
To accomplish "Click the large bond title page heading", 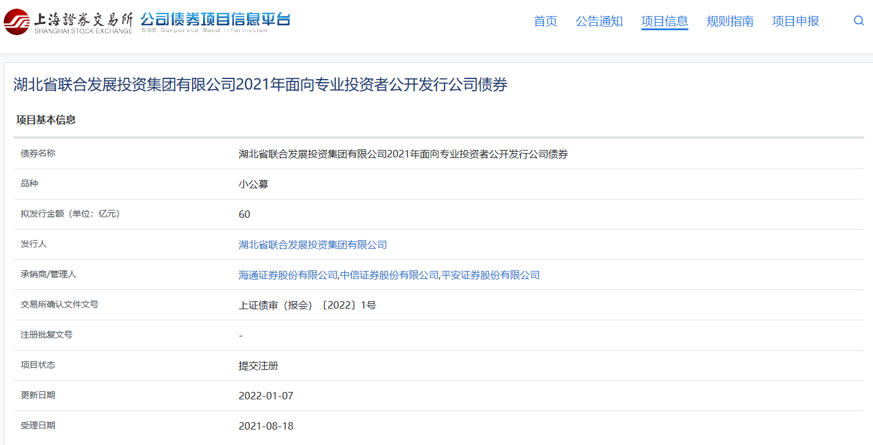I will [x=260, y=85].
